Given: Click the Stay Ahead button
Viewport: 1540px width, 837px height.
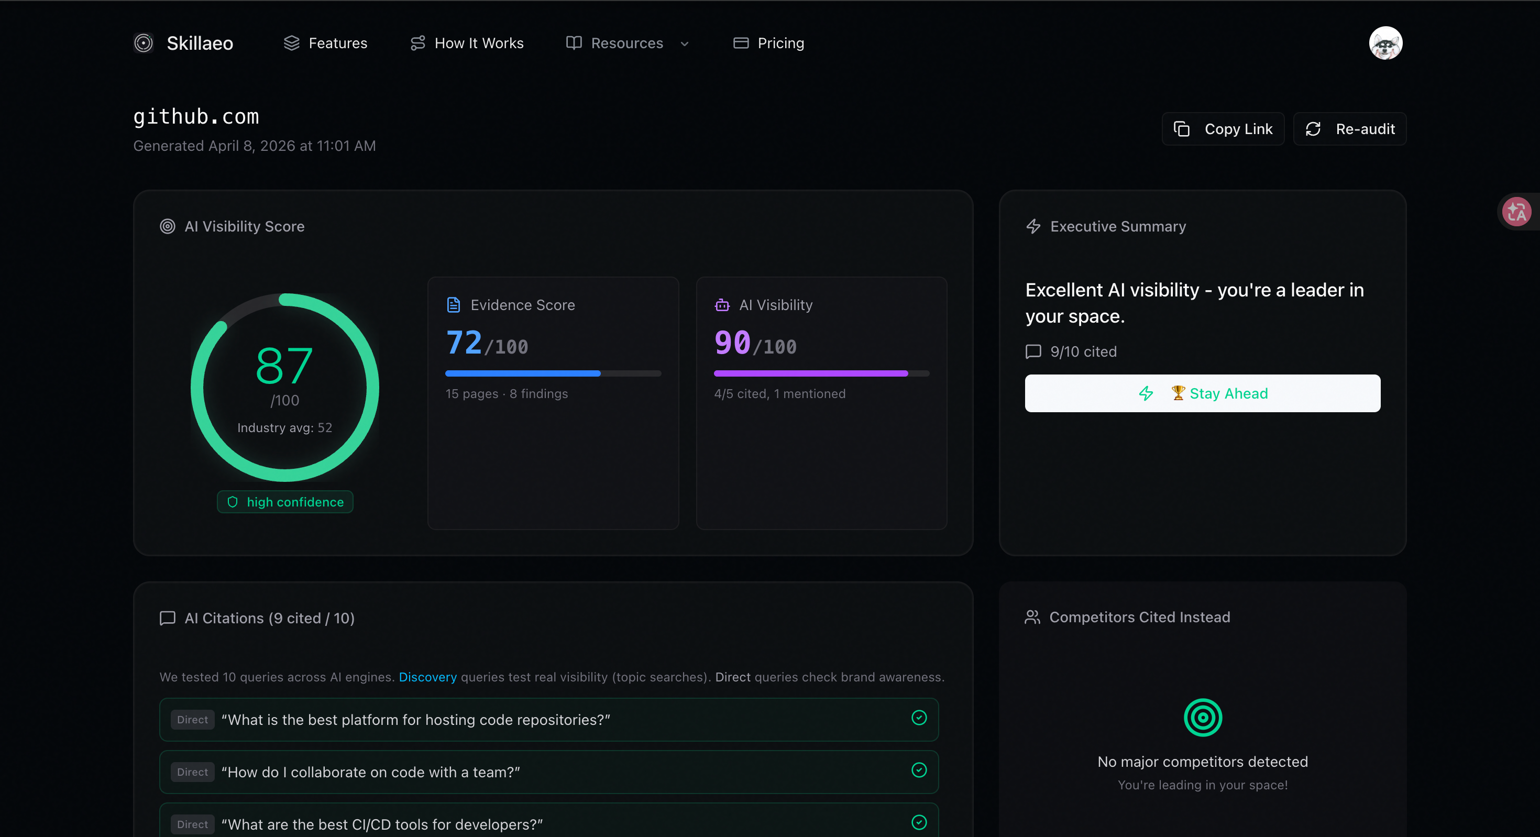Looking at the screenshot, I should (1202, 393).
